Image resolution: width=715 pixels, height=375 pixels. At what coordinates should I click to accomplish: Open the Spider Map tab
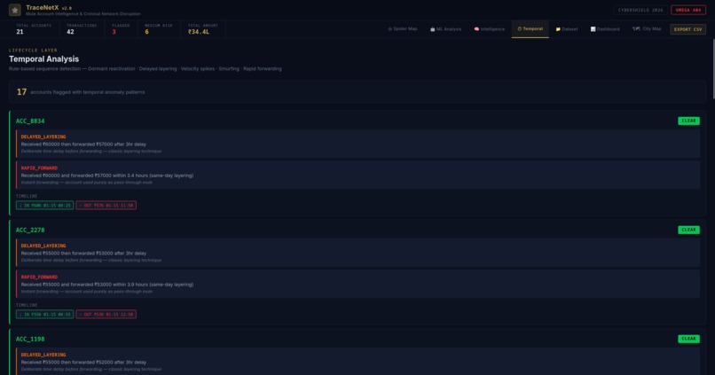(402, 28)
